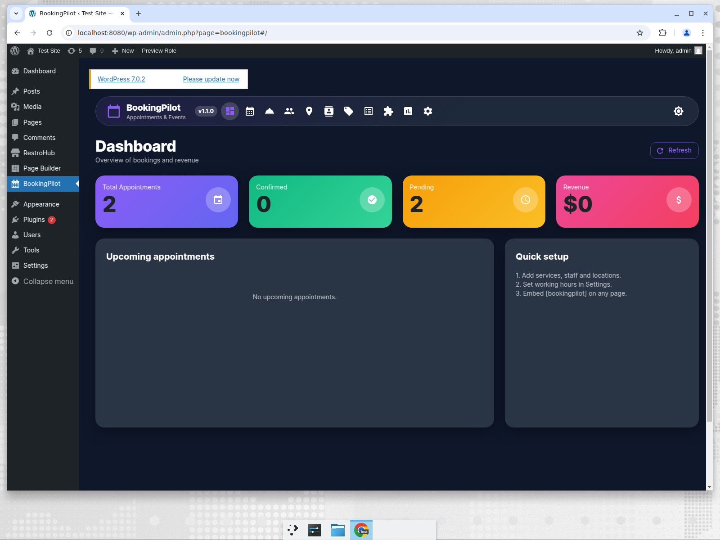Open the Media library menu

[43, 107]
